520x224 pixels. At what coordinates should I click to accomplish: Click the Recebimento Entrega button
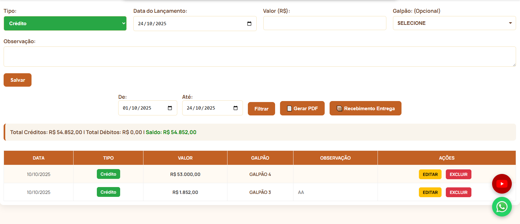[x=365, y=108]
